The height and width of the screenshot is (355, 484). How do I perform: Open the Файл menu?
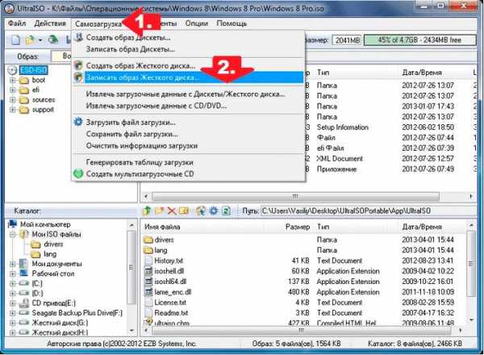tap(17, 23)
